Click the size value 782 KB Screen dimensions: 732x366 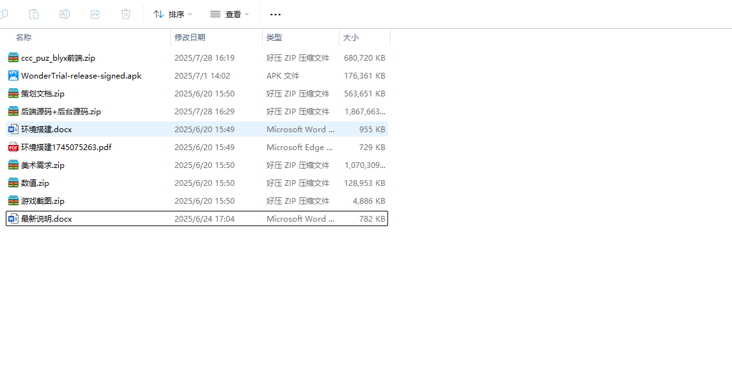coord(372,218)
